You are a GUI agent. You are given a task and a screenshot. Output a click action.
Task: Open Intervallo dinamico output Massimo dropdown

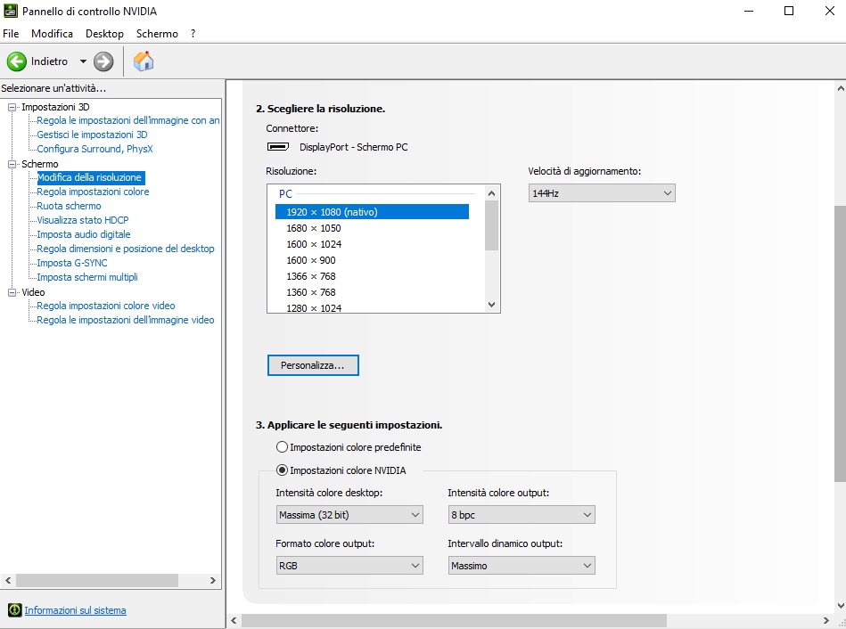point(522,566)
